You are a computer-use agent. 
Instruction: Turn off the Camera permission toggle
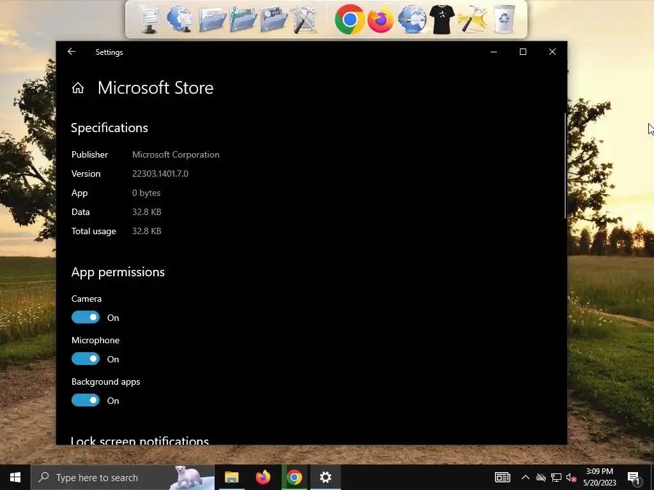pyautogui.click(x=86, y=318)
